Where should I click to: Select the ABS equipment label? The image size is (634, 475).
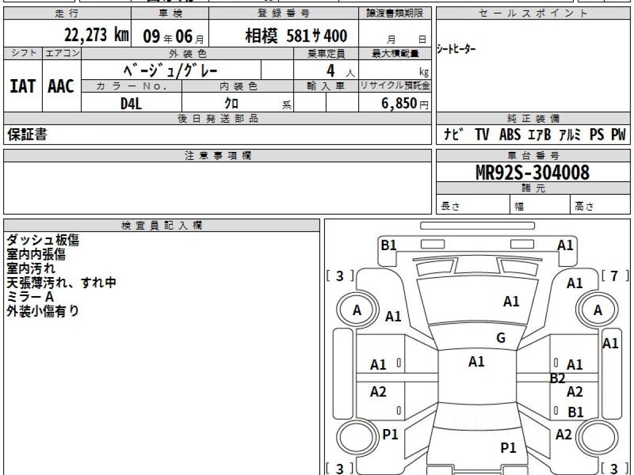click(510, 135)
